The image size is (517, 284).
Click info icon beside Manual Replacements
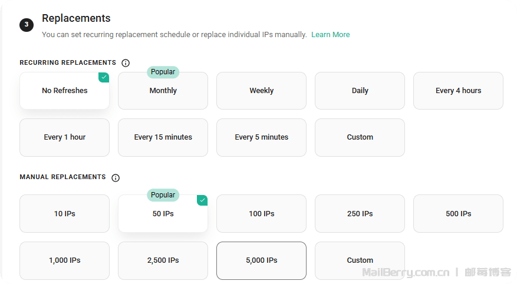116,178
